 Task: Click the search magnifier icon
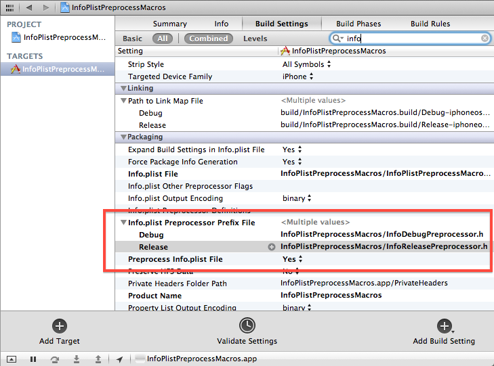coord(337,39)
